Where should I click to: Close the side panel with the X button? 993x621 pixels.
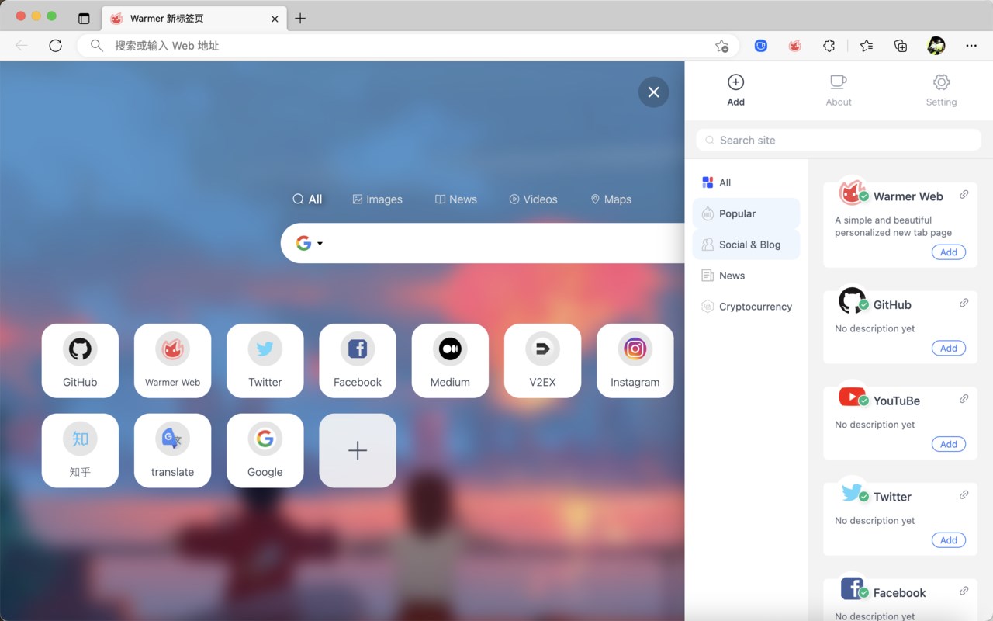point(654,92)
